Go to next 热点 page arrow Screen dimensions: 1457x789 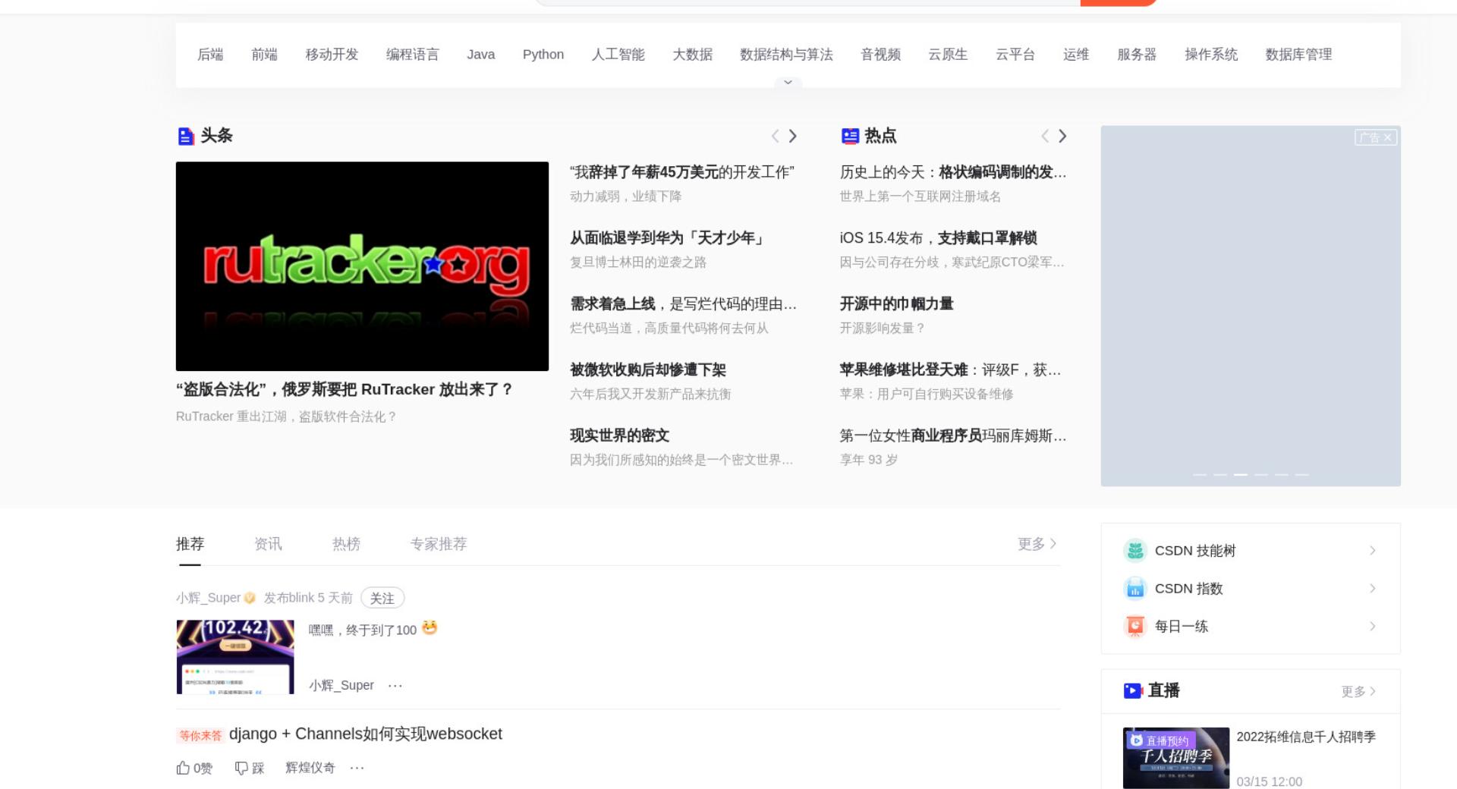[1063, 136]
